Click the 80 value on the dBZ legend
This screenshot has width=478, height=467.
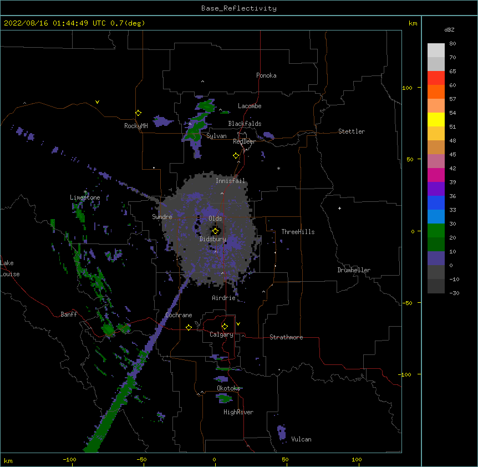(x=452, y=44)
